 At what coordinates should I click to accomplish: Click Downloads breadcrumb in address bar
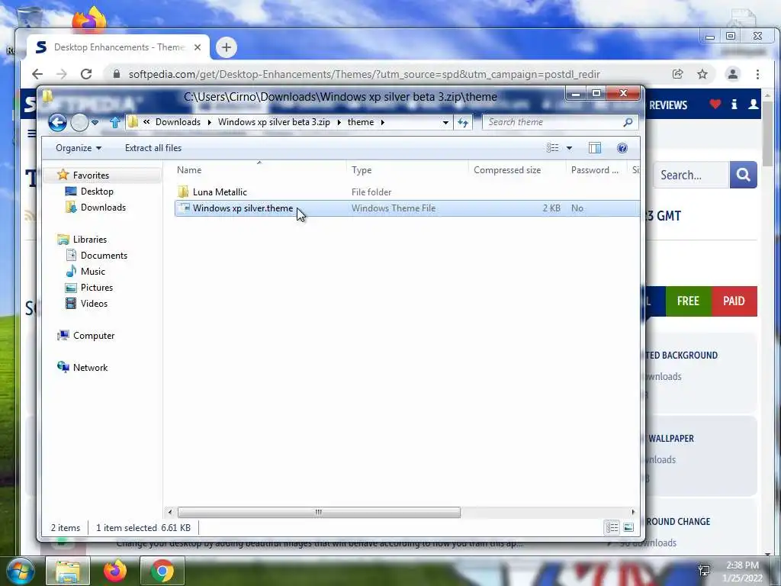(x=178, y=122)
